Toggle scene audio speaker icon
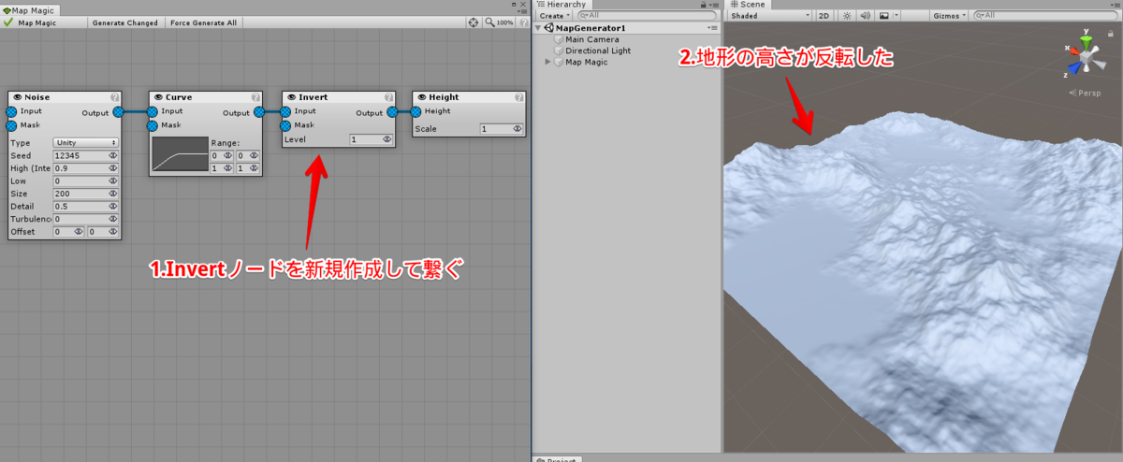Image resolution: width=1123 pixels, height=462 pixels. tap(865, 16)
